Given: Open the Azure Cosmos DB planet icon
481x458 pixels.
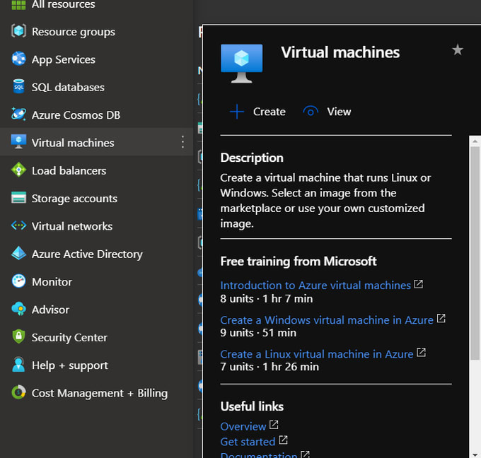Looking at the screenshot, I should 18,114.
